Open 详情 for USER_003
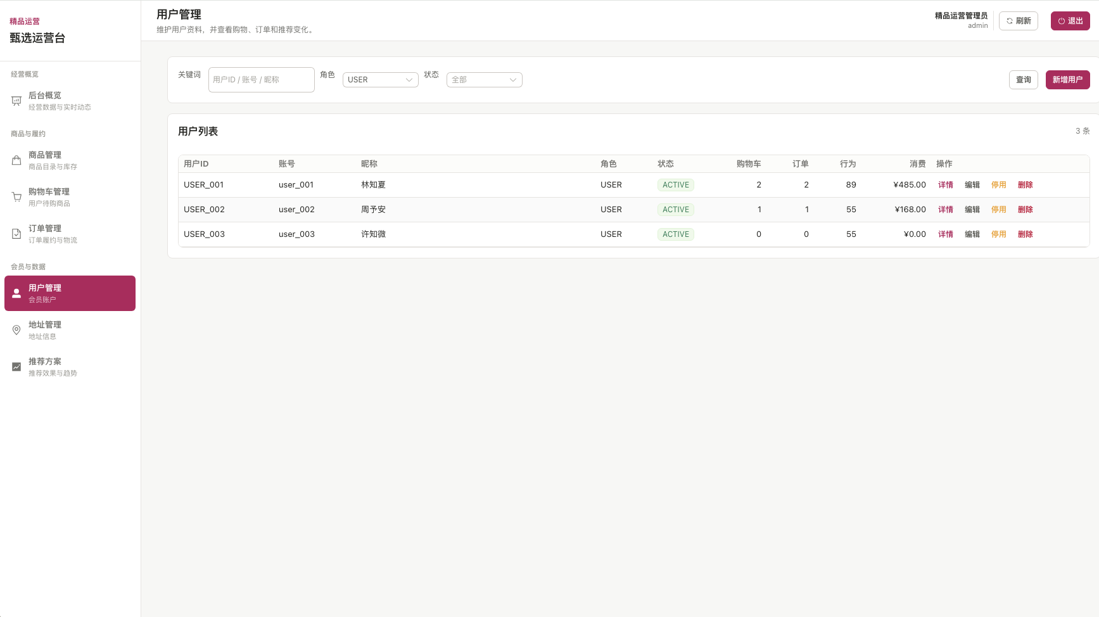The image size is (1099, 617). (x=945, y=234)
